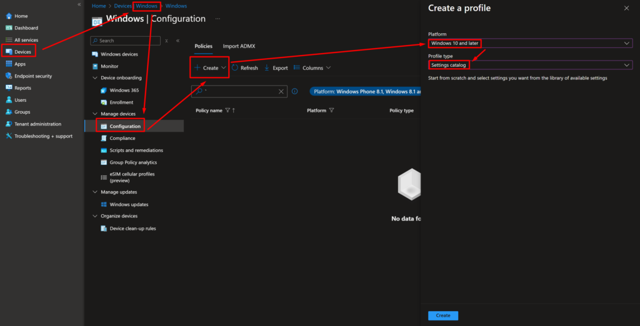The image size is (640, 326).
Task: Filter the Policy name column
Action: pyautogui.click(x=227, y=111)
